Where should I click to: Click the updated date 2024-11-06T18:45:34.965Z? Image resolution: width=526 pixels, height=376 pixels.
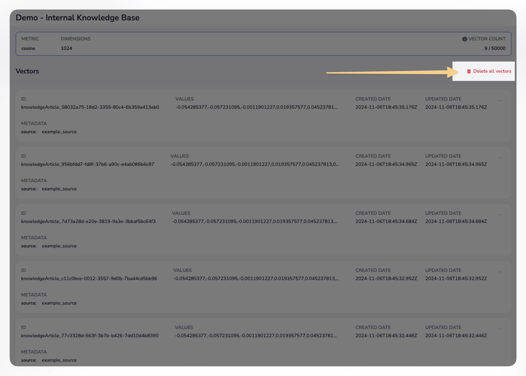tap(456, 165)
